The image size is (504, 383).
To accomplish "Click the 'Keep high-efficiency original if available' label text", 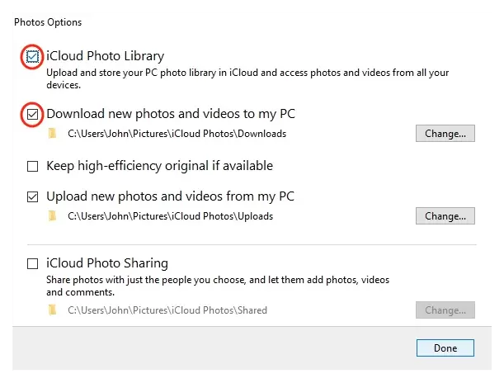I will pyautogui.click(x=159, y=166).
